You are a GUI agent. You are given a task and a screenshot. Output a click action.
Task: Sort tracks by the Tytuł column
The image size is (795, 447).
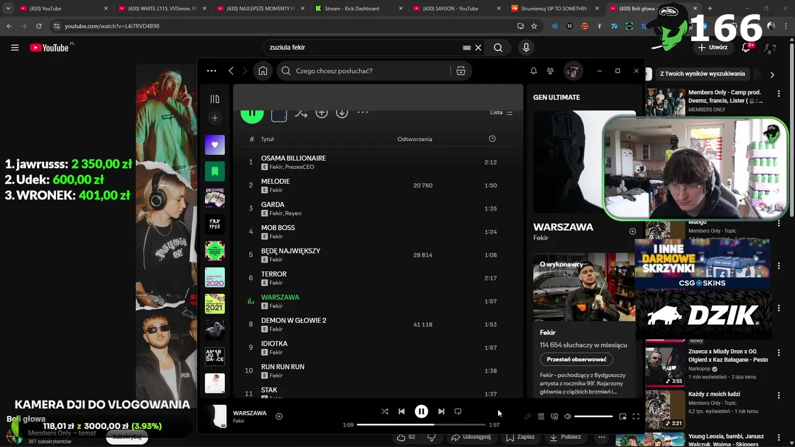(x=267, y=139)
